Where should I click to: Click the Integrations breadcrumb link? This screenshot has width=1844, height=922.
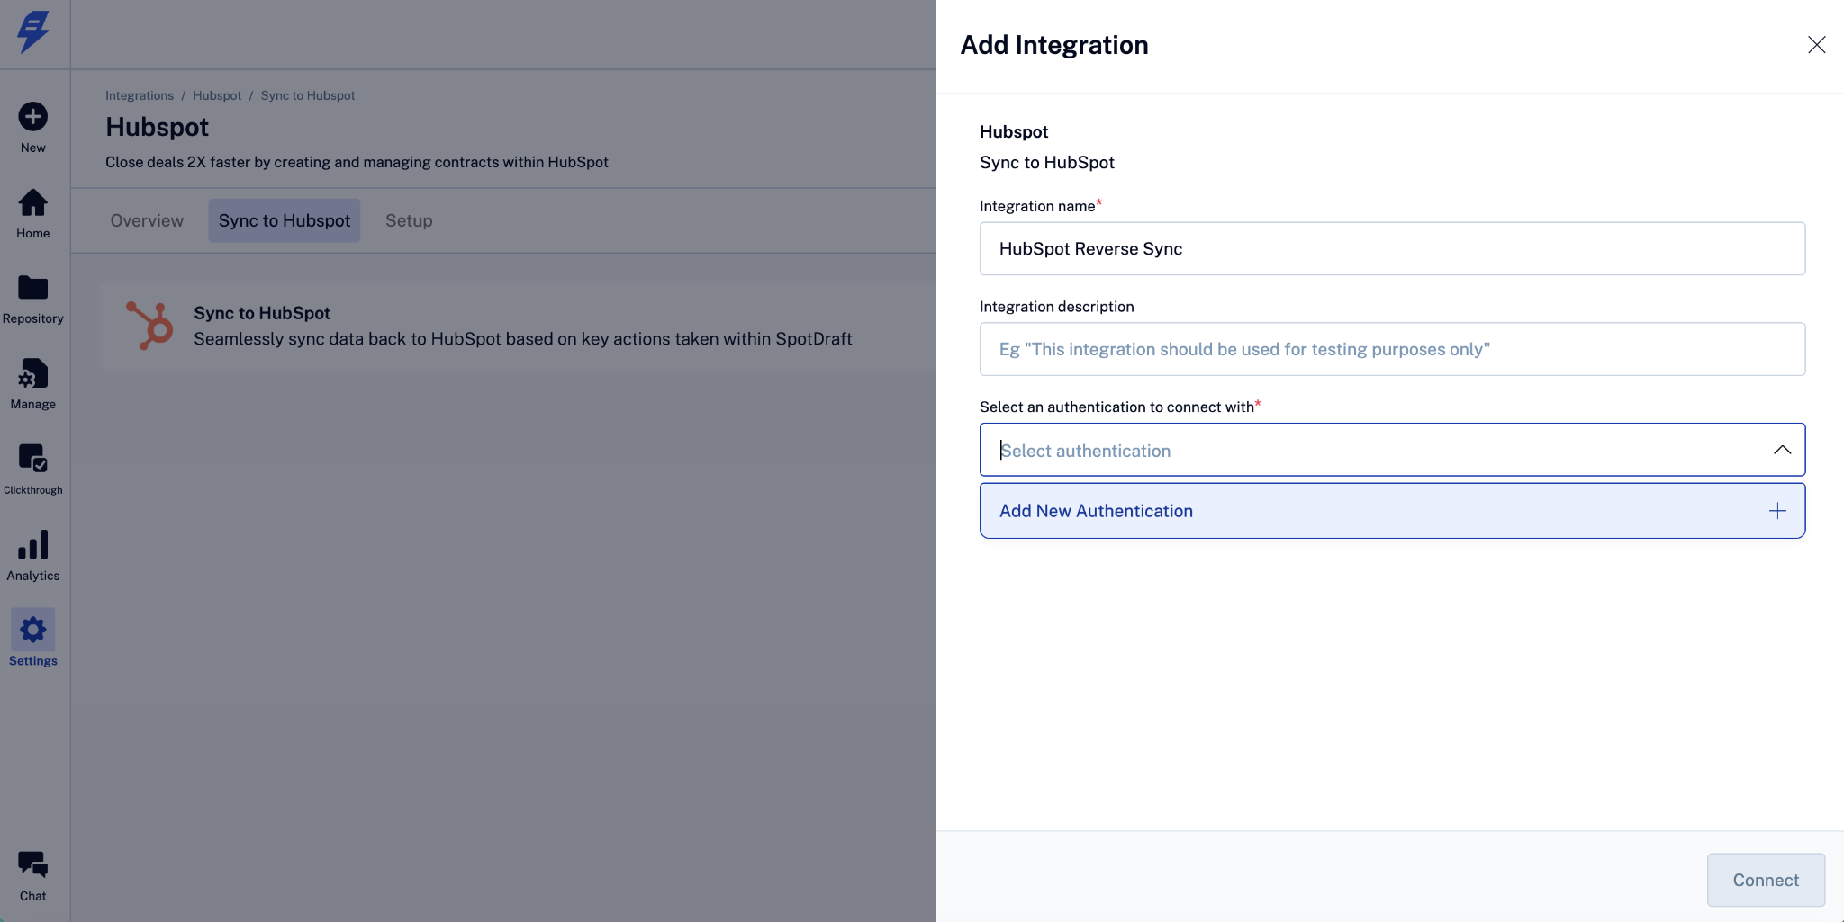[140, 95]
